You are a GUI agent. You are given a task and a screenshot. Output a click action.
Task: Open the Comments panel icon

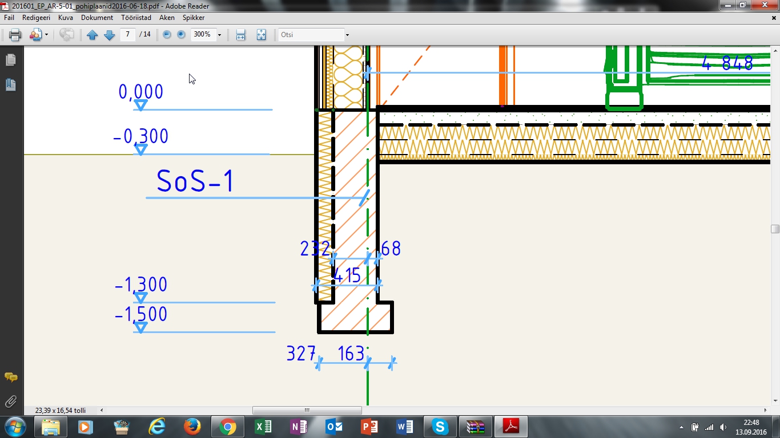click(10, 377)
